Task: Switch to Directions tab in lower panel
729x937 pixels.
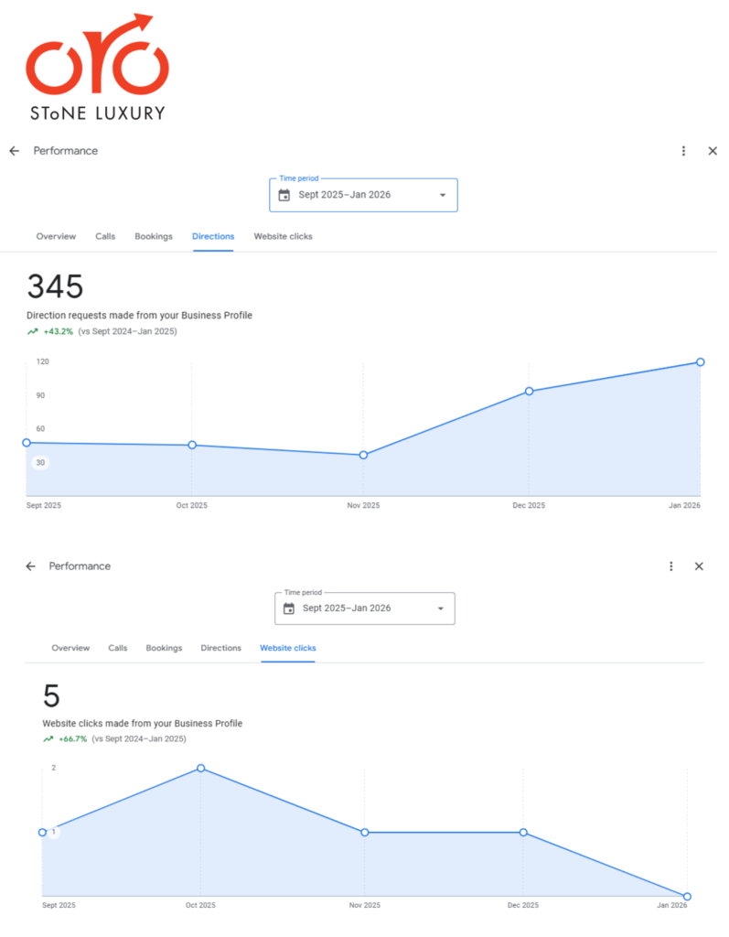Action: pos(221,648)
